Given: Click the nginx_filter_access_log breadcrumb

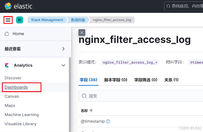Looking at the screenshot, I should tap(112, 20).
